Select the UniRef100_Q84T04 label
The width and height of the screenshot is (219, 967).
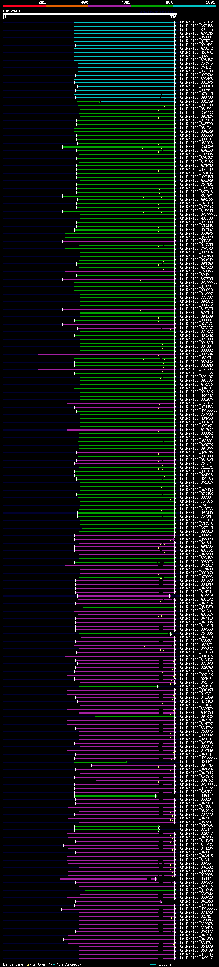click(196, 128)
